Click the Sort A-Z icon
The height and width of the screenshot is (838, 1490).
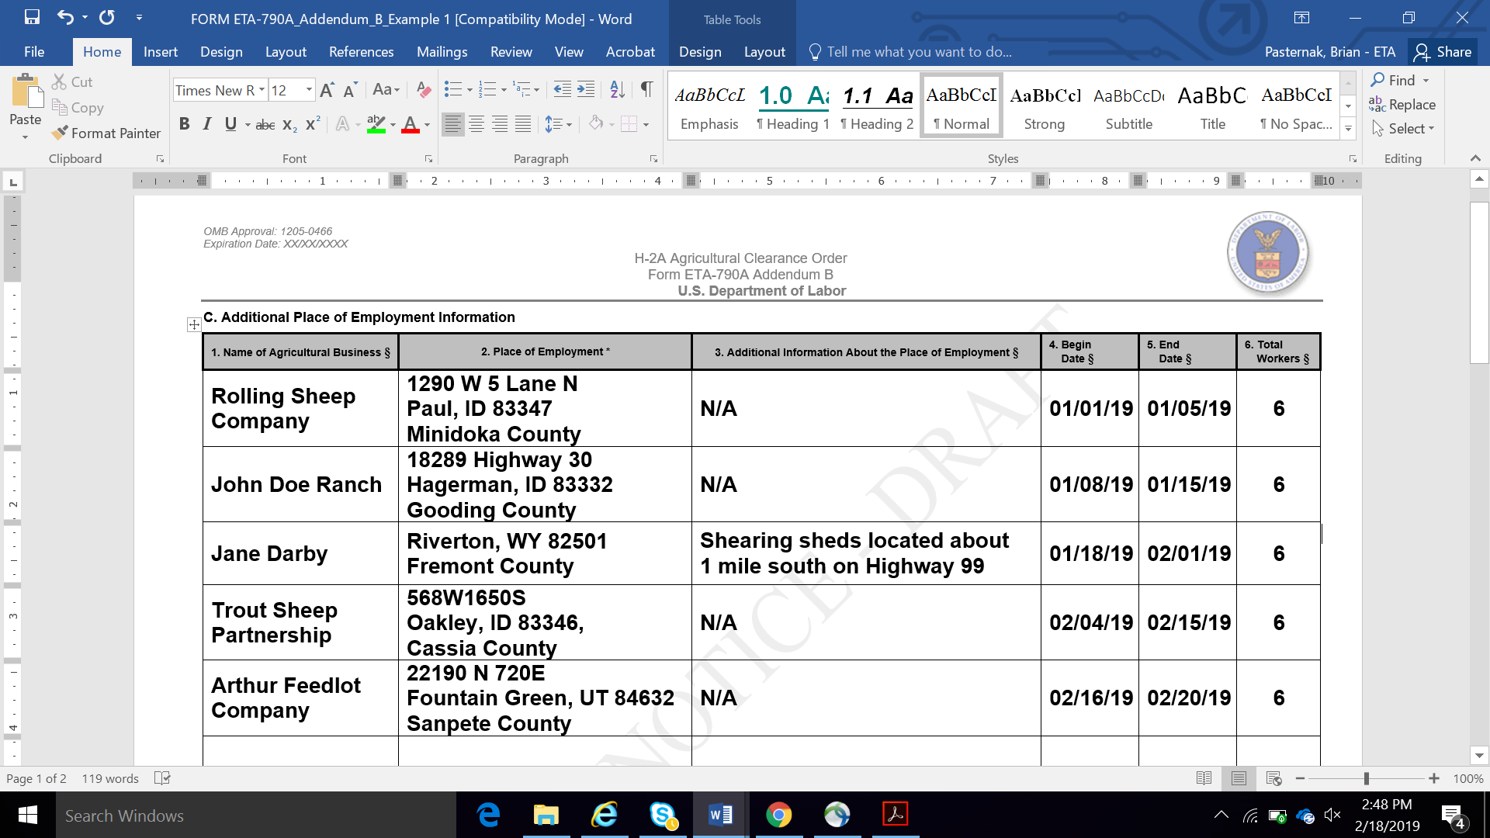pyautogui.click(x=617, y=90)
